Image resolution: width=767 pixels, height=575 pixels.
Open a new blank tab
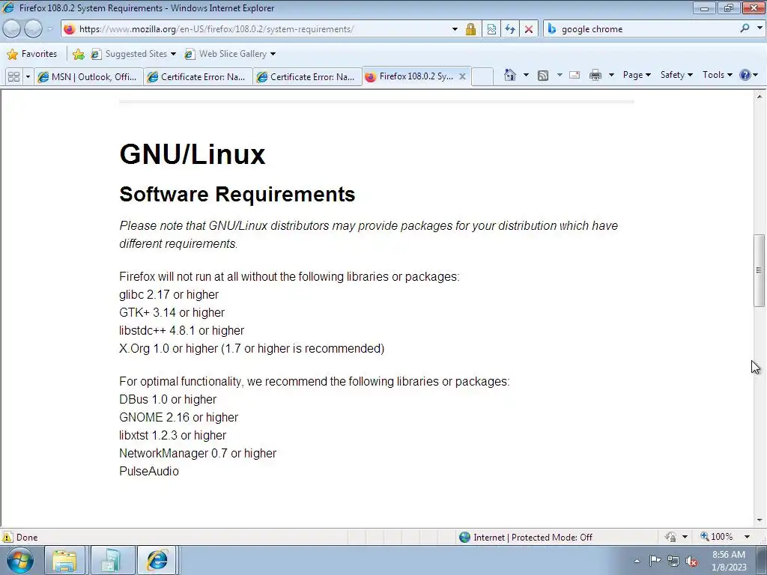(x=482, y=77)
